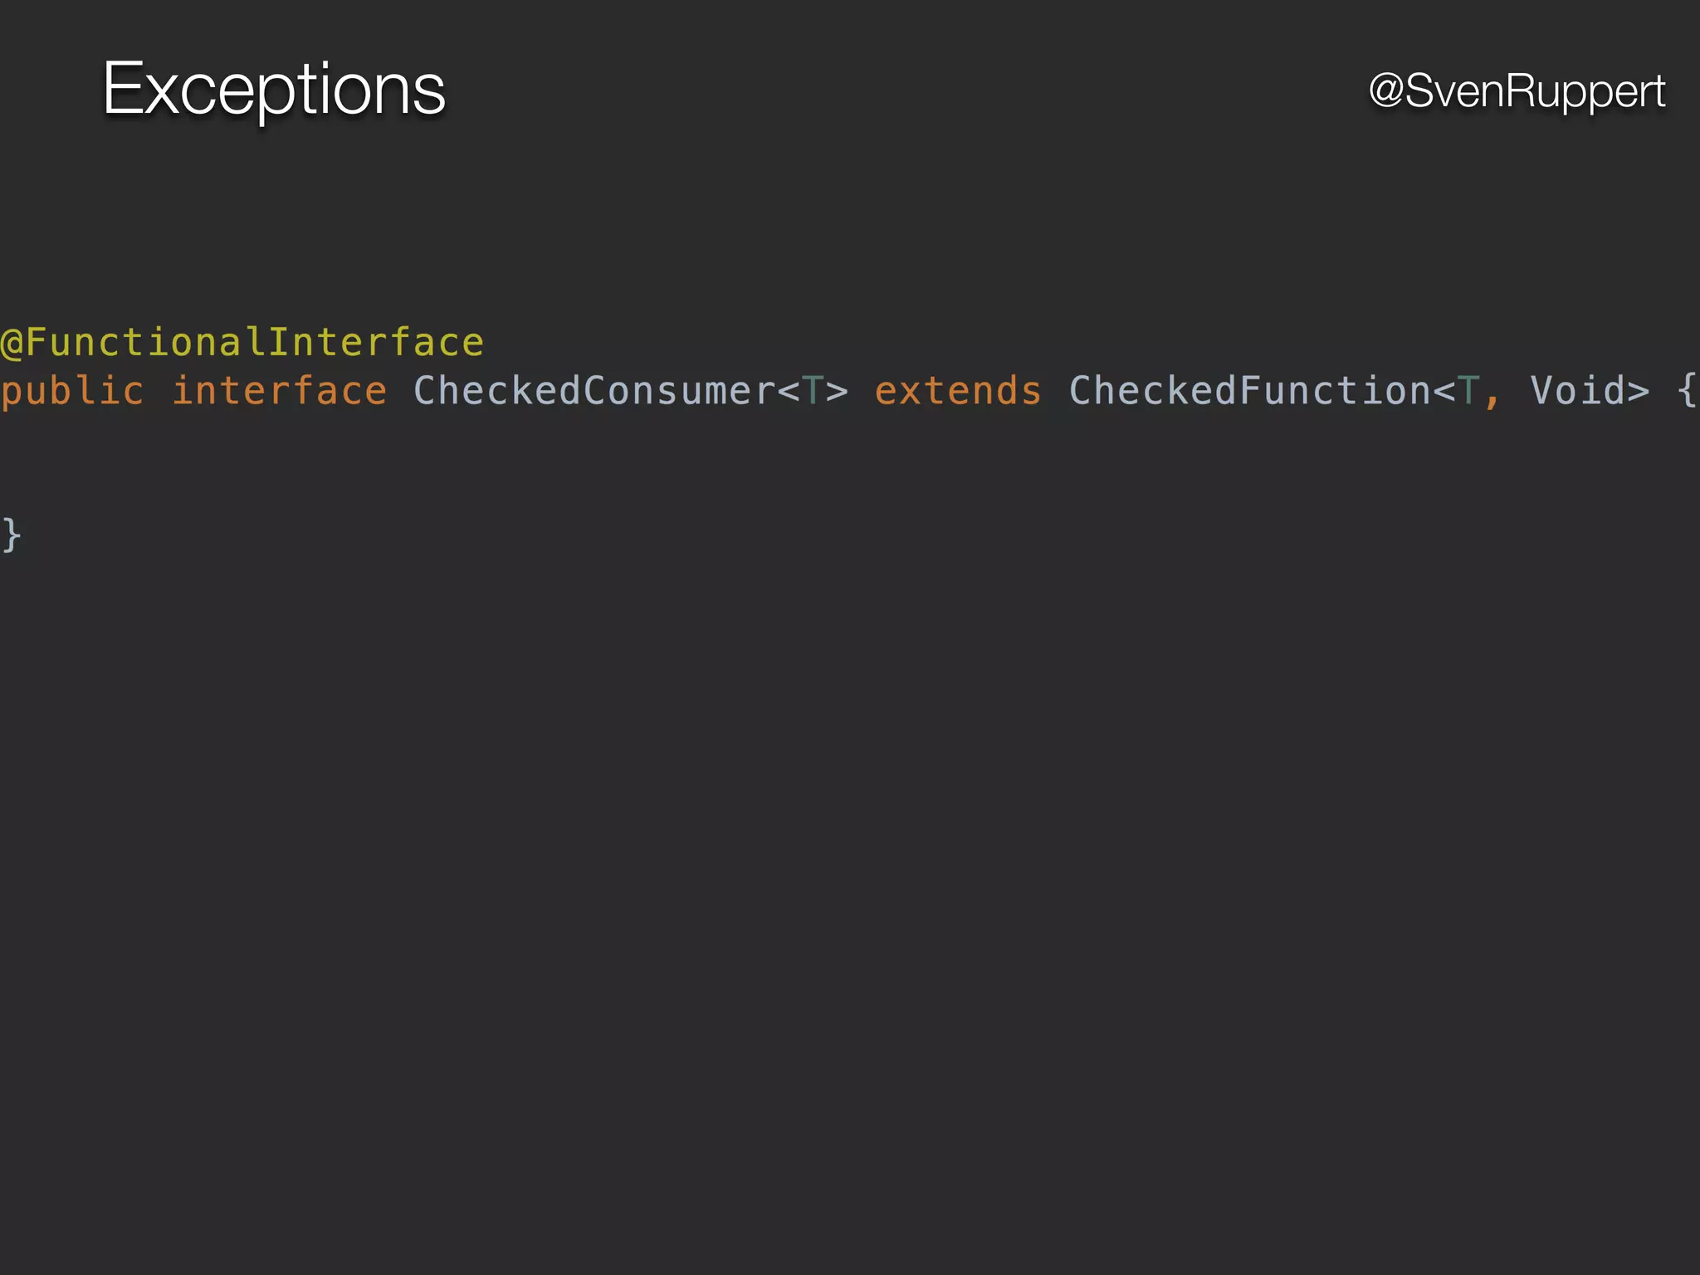Viewport: 1700px width, 1275px height.
Task: Click the opening angle bracket after CheckedConsumer
Action: click(789, 392)
